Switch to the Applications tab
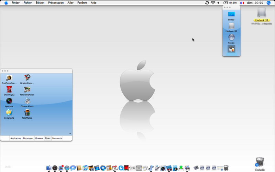The width and height of the screenshot is (275, 172). [16, 138]
